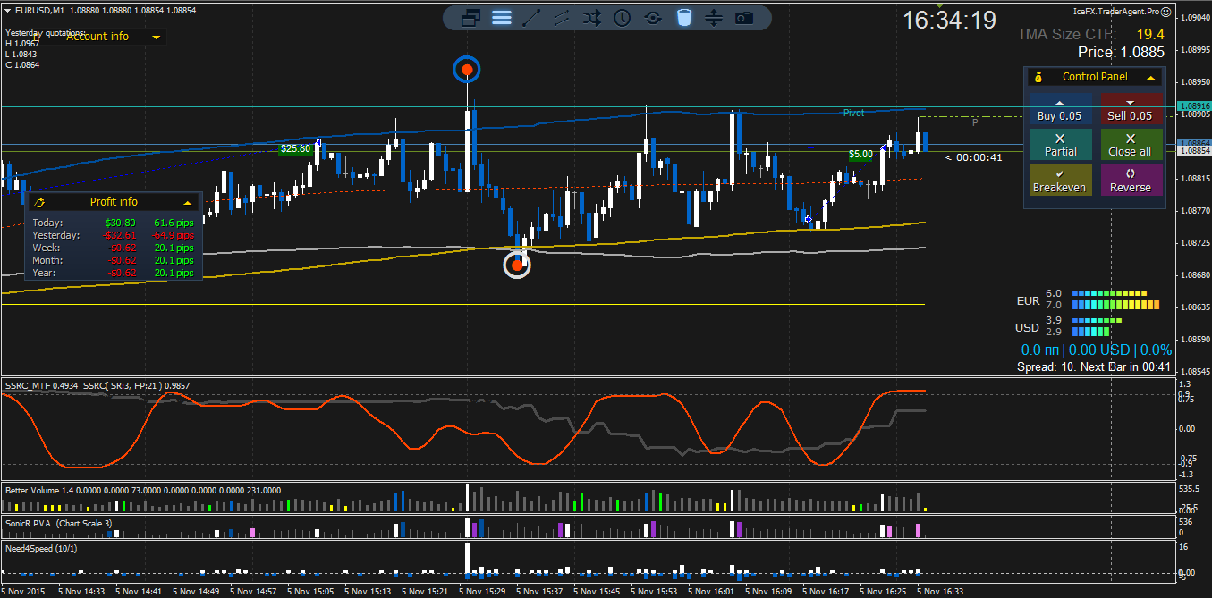Select the trend line drawing tool
Viewport: 1212px width, 598px height.
pos(531,17)
